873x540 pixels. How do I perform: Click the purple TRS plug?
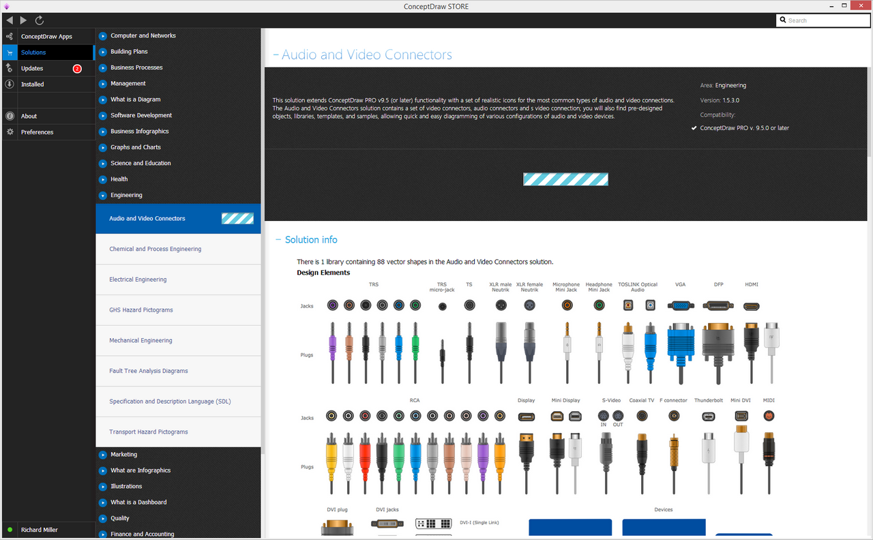tap(332, 352)
